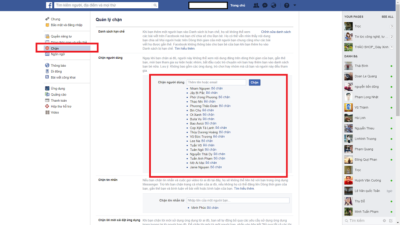Open chat settings gear icon
The image size is (400, 225).
point(384,221)
